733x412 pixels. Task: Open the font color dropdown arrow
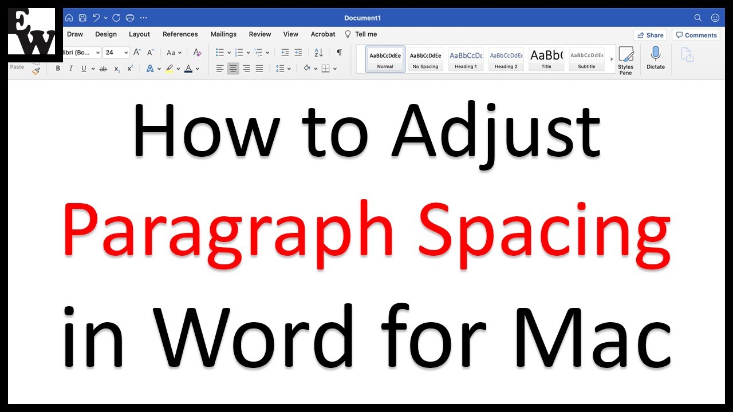pyautogui.click(x=198, y=69)
